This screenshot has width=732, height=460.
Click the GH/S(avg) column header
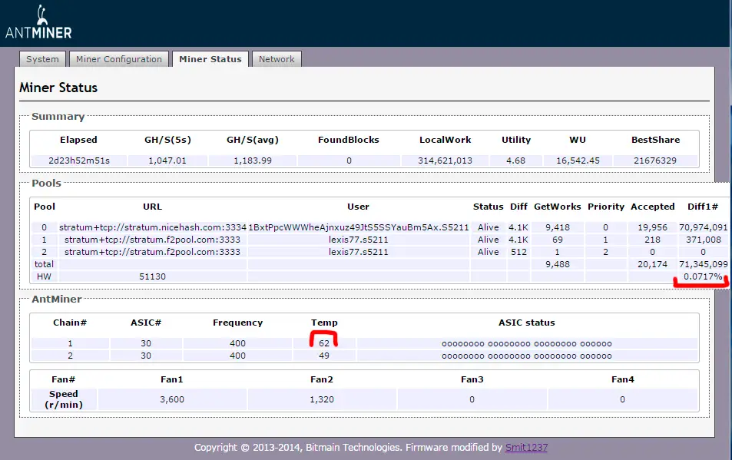(x=253, y=140)
